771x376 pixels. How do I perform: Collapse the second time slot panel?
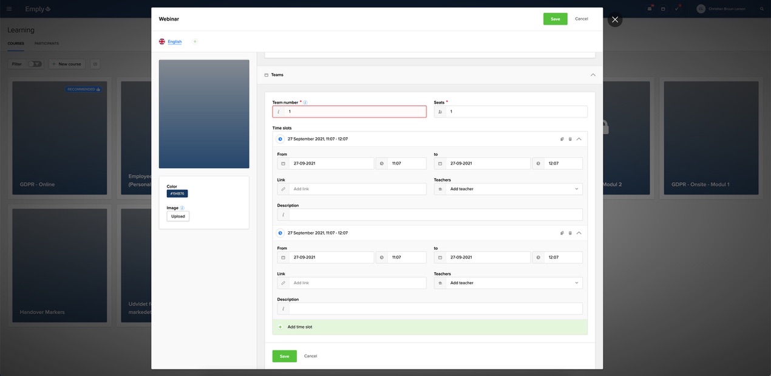pyautogui.click(x=579, y=233)
